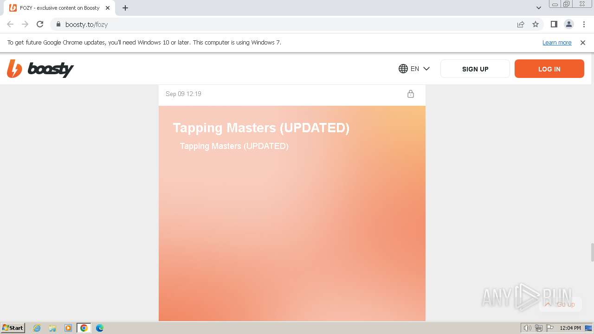594x334 pixels.
Task: Click the globe language icon
Action: click(403, 69)
